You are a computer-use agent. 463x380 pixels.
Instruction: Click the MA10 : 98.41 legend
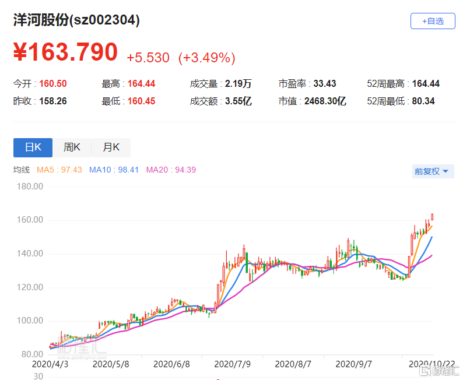(x=114, y=170)
